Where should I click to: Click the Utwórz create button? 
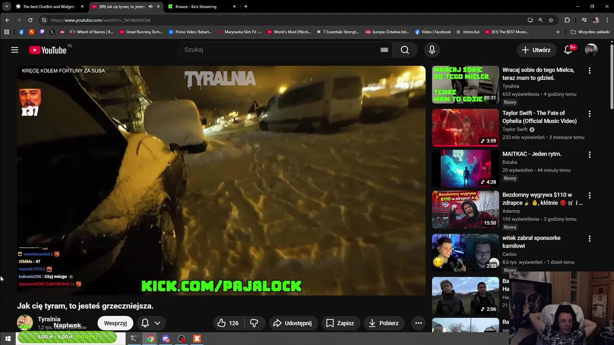536,50
